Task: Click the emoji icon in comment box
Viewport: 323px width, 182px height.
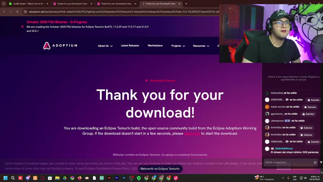Action: tap(315, 162)
